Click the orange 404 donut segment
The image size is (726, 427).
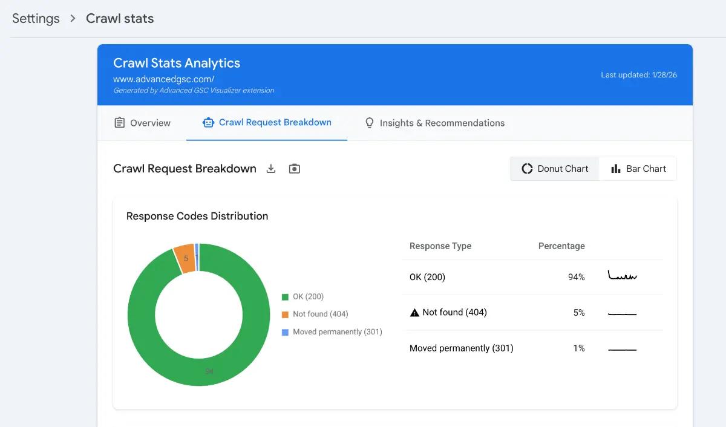185,259
